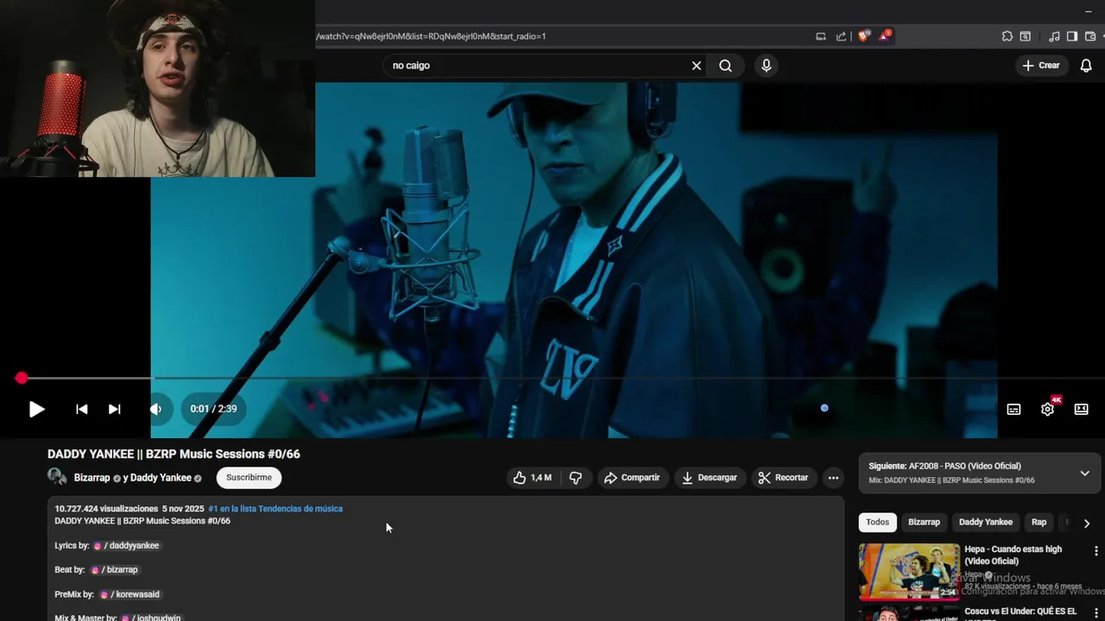The width and height of the screenshot is (1105, 621).
Task: Open 'Coscu vs El Under' video title
Action: click(x=1020, y=612)
